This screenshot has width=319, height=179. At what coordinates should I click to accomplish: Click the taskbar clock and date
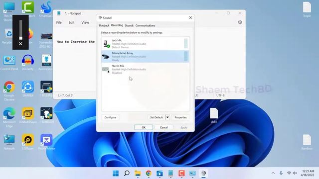coord(308,173)
